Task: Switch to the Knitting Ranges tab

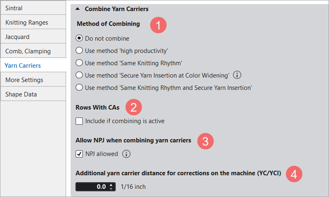Action: click(x=33, y=22)
